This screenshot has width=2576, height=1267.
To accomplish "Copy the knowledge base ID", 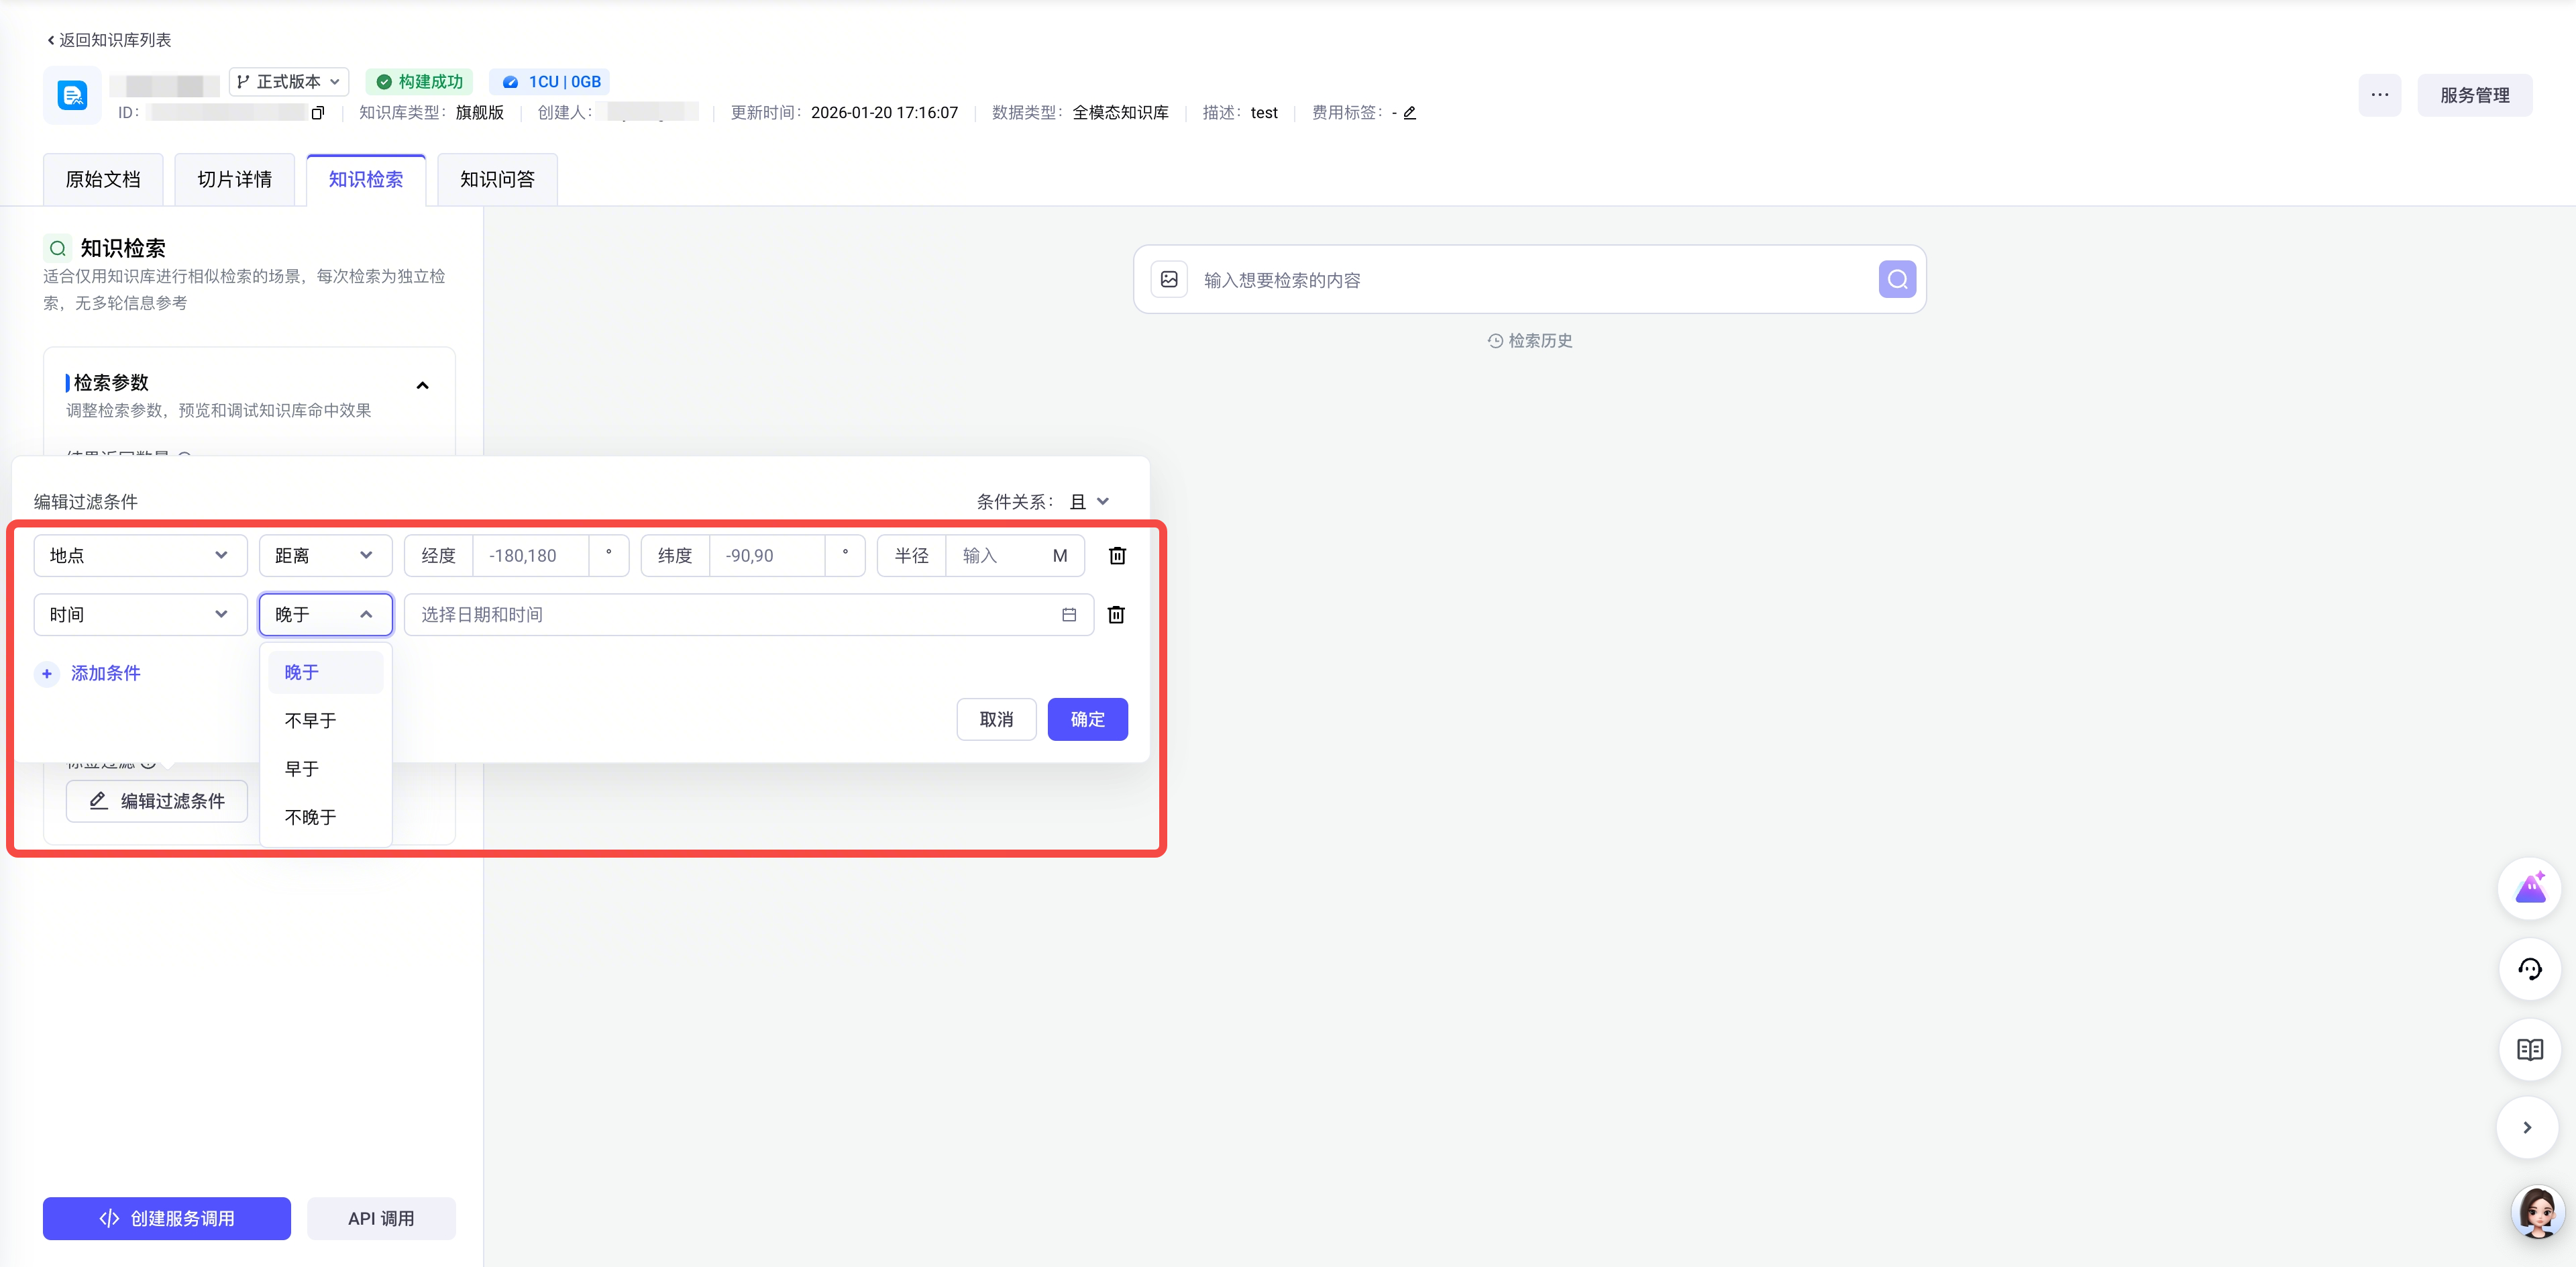I will [x=318, y=113].
